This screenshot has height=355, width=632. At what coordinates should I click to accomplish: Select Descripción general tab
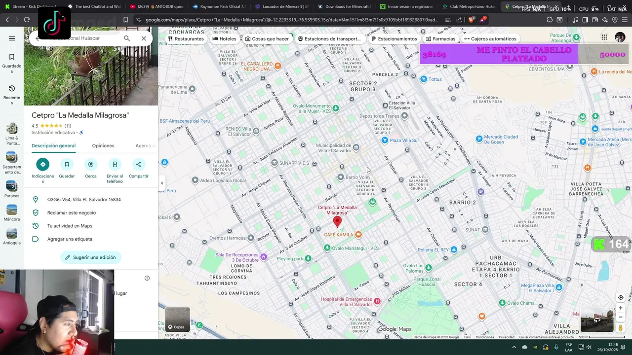53,146
